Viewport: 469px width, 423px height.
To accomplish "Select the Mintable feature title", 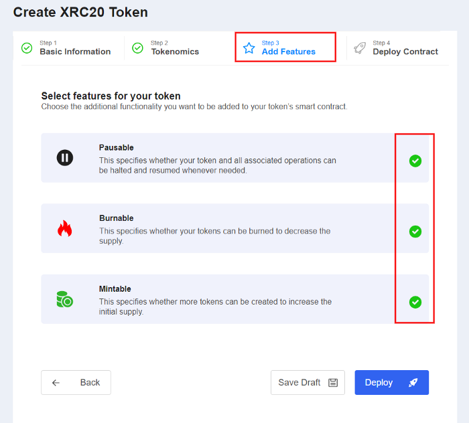I will tap(115, 289).
